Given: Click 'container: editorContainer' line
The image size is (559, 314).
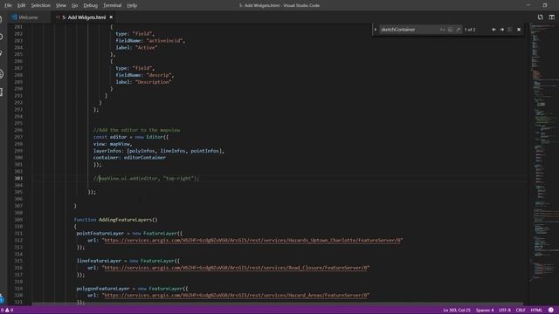Looking at the screenshot, I should click(x=129, y=158).
